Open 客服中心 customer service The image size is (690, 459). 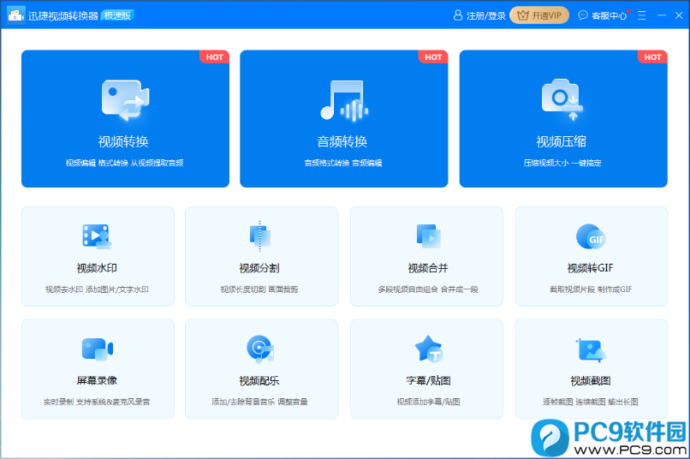[x=609, y=16]
